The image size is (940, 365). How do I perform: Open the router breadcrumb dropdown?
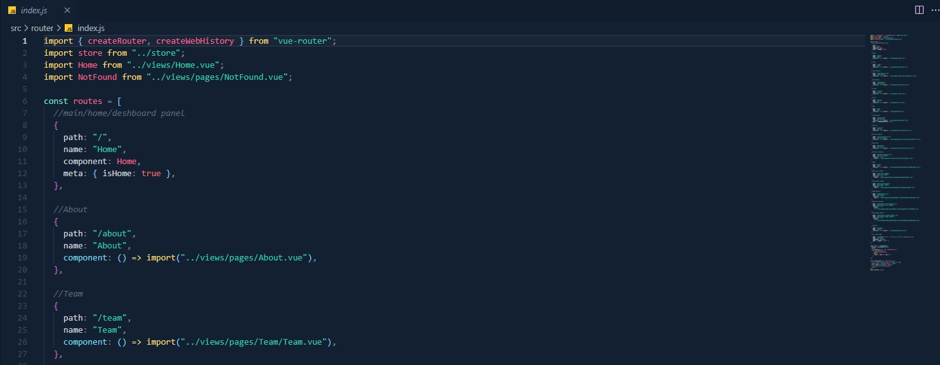[x=42, y=28]
